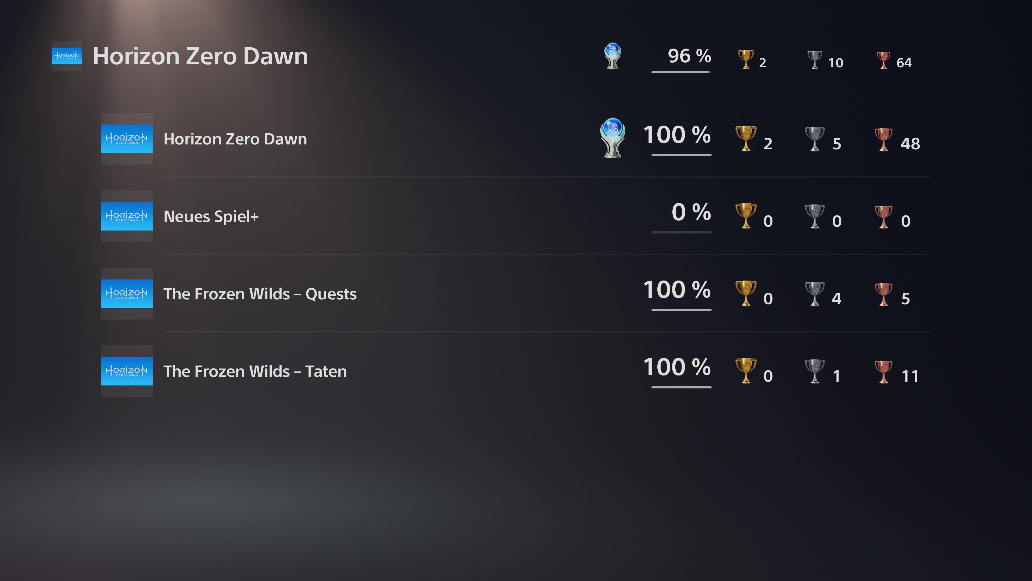Select The Frozen Wilds – Taten entry
This screenshot has height=581, width=1032.
click(516, 371)
